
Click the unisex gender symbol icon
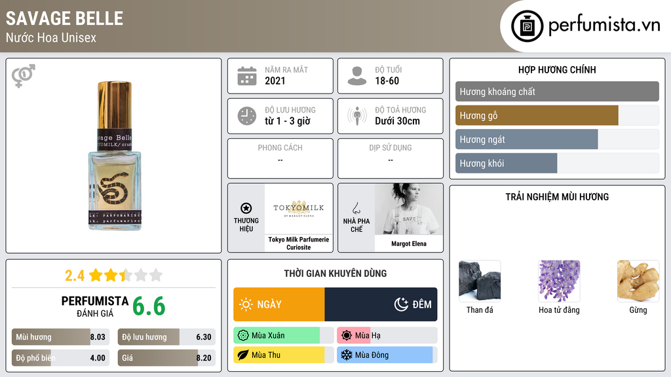(x=24, y=76)
